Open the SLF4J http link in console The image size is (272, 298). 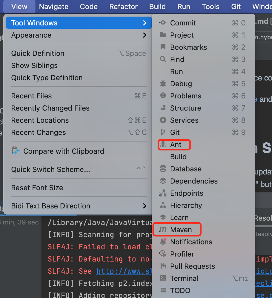123,271
